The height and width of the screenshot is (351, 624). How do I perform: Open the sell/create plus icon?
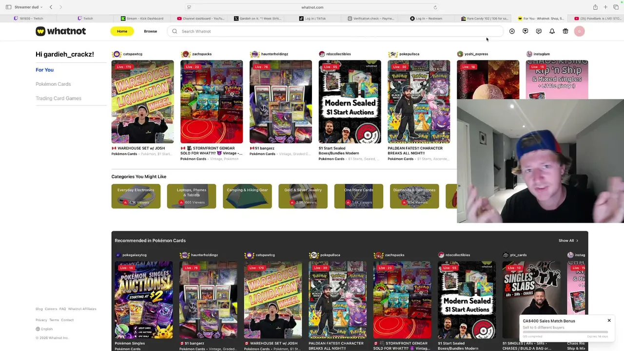click(x=512, y=31)
